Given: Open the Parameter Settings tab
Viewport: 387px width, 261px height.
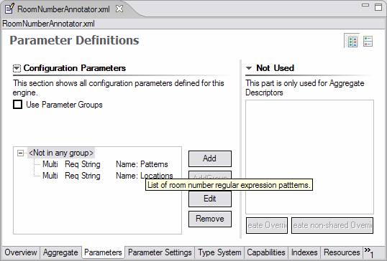Looking at the screenshot, I should [160, 252].
